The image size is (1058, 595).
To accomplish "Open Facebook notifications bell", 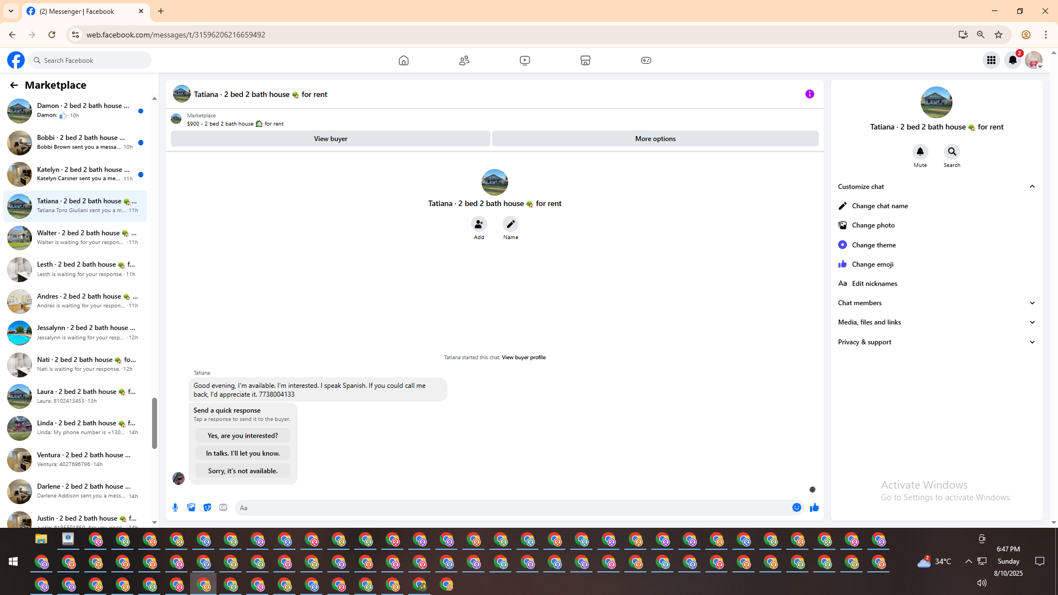I will click(x=1013, y=60).
